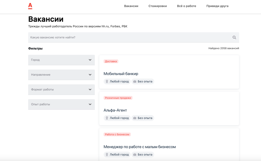This screenshot has width=261, height=161.
Task: Open the Альфа-Агент vacancy
Action: [x=115, y=110]
